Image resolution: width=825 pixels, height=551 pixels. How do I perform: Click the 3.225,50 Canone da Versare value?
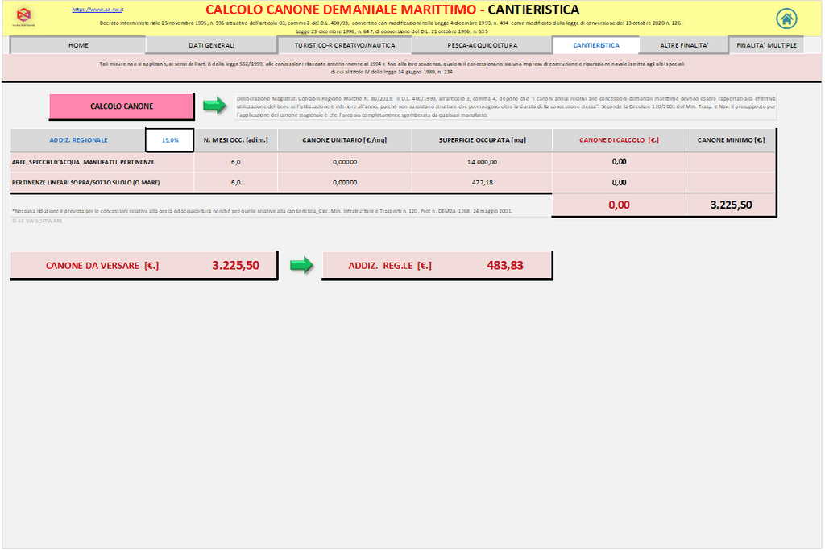pyautogui.click(x=235, y=265)
